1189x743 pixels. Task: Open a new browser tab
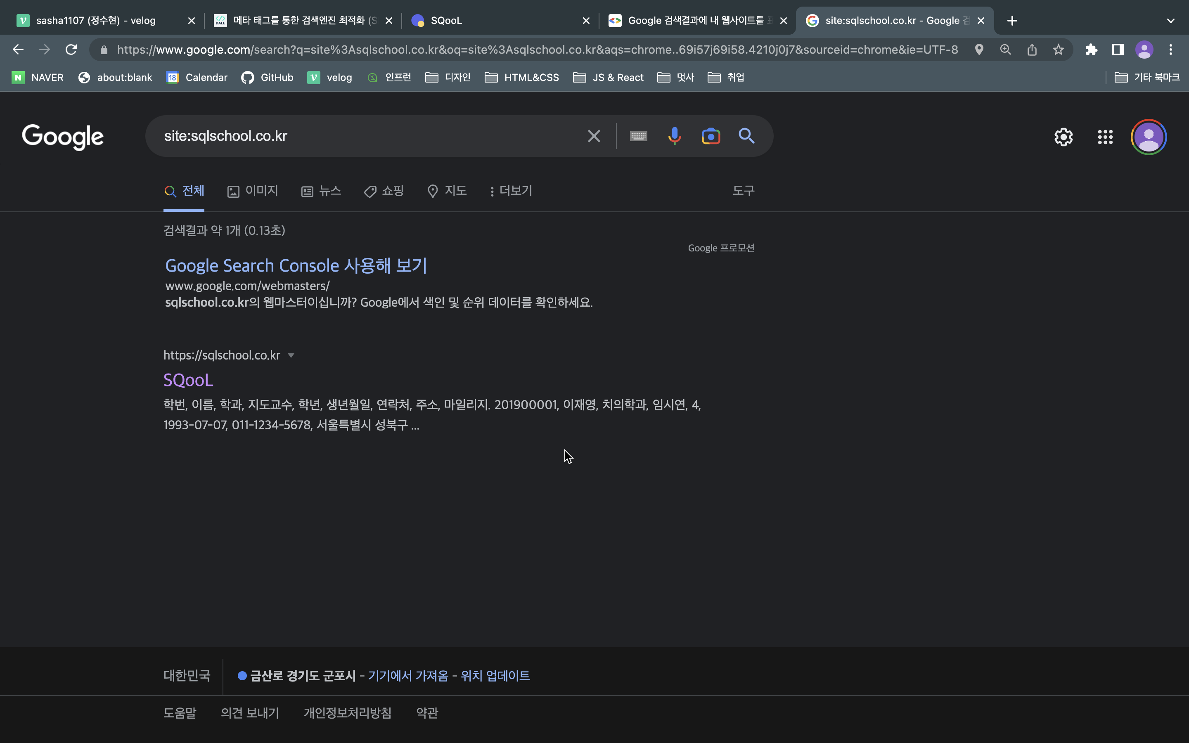(1012, 21)
